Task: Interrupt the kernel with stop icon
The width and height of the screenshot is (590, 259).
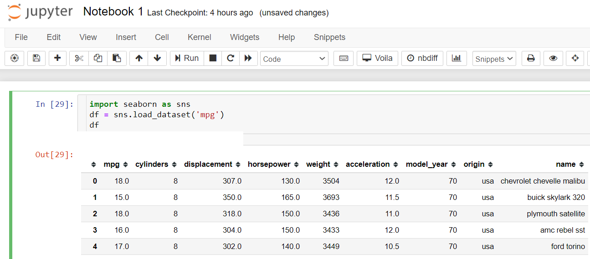Action: coord(213,58)
